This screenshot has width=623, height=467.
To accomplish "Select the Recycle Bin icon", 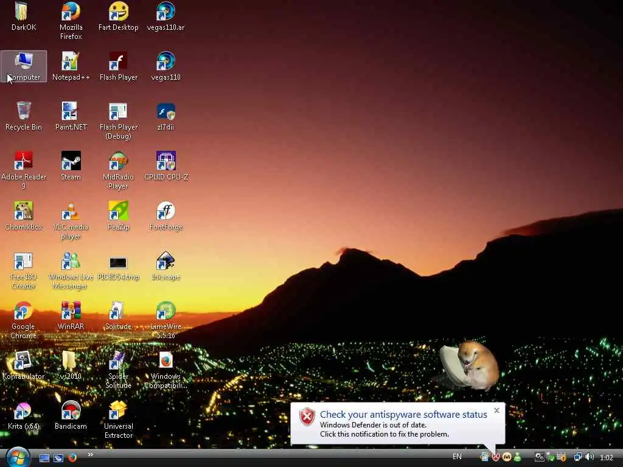I will [24, 116].
